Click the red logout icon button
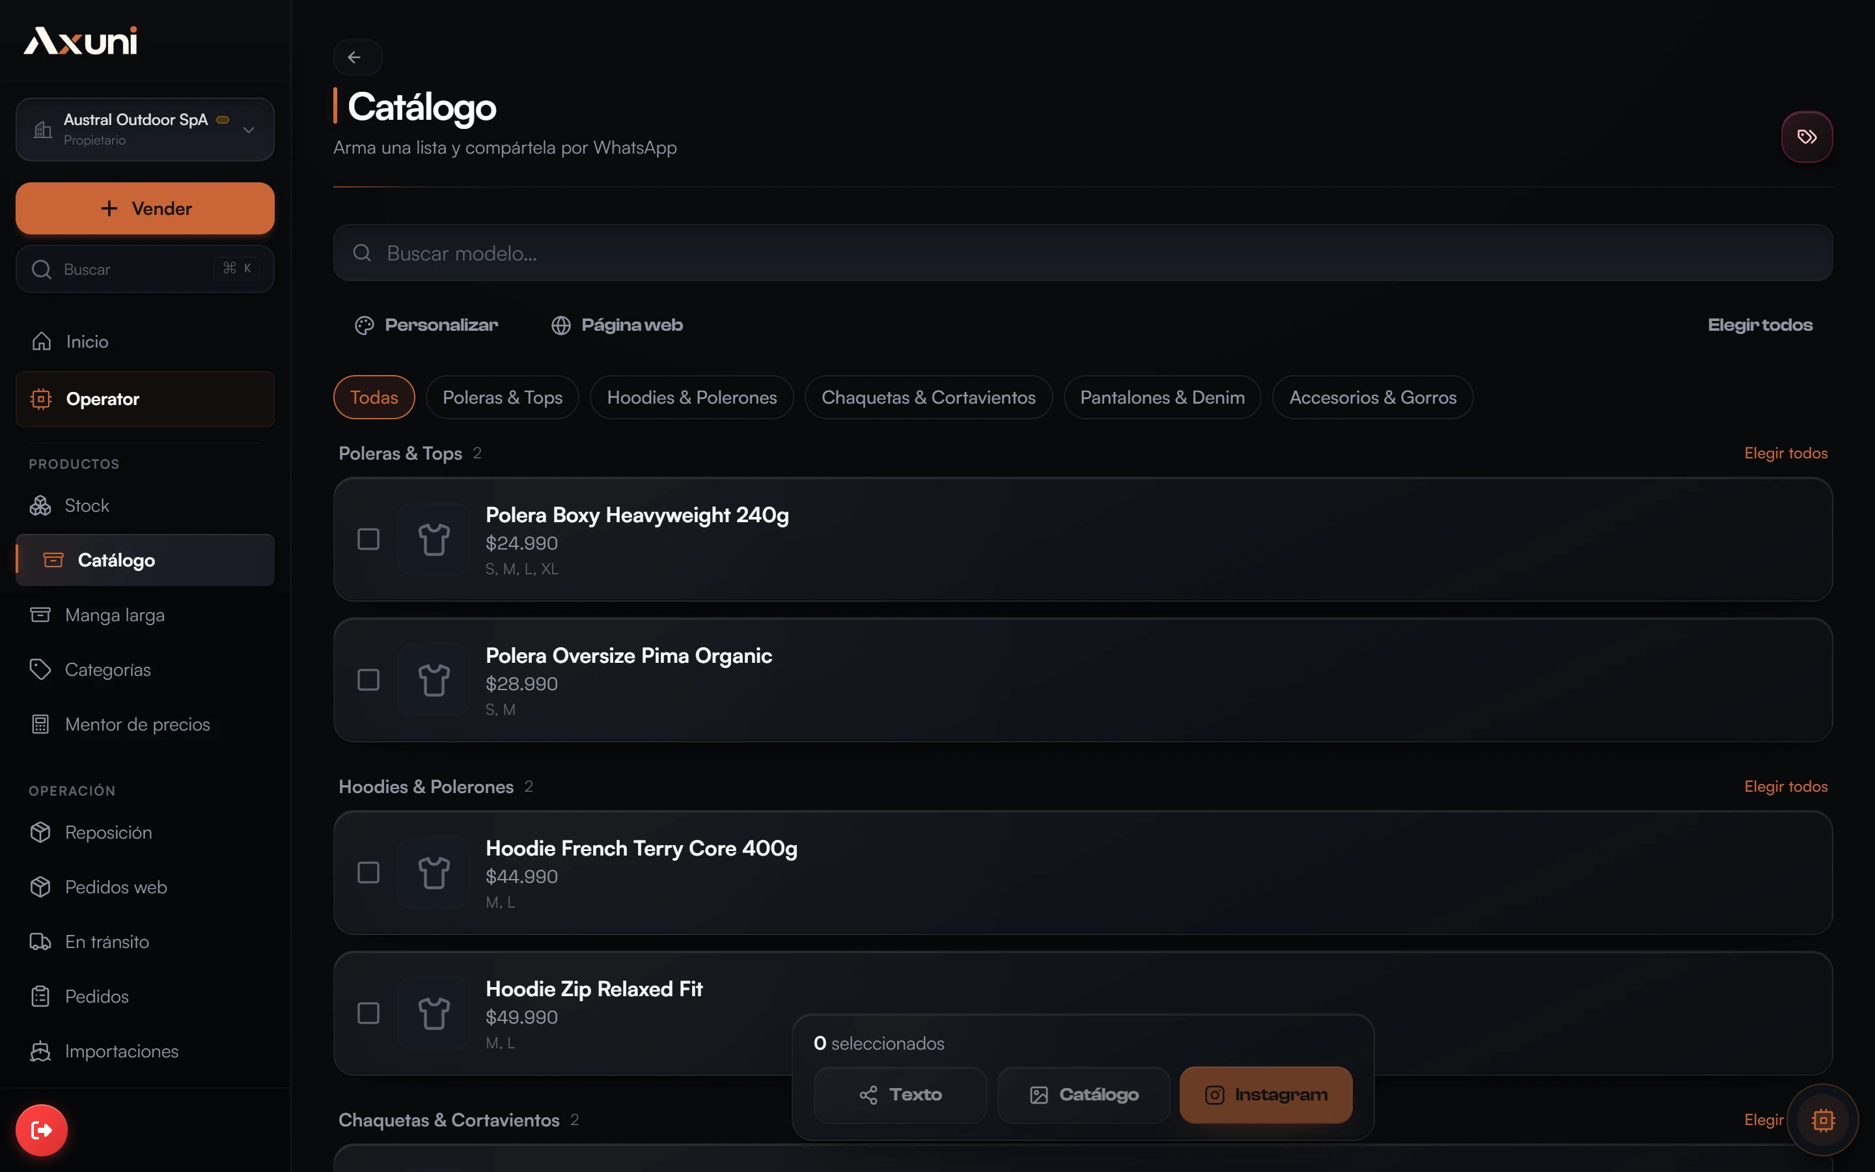Viewport: 1875px width, 1172px height. coord(41,1130)
